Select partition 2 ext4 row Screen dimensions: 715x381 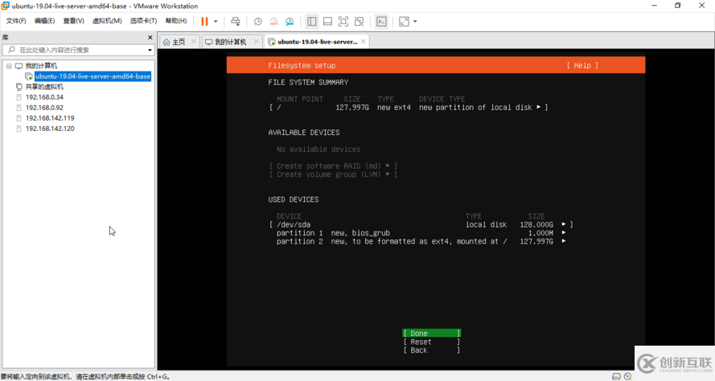421,242
